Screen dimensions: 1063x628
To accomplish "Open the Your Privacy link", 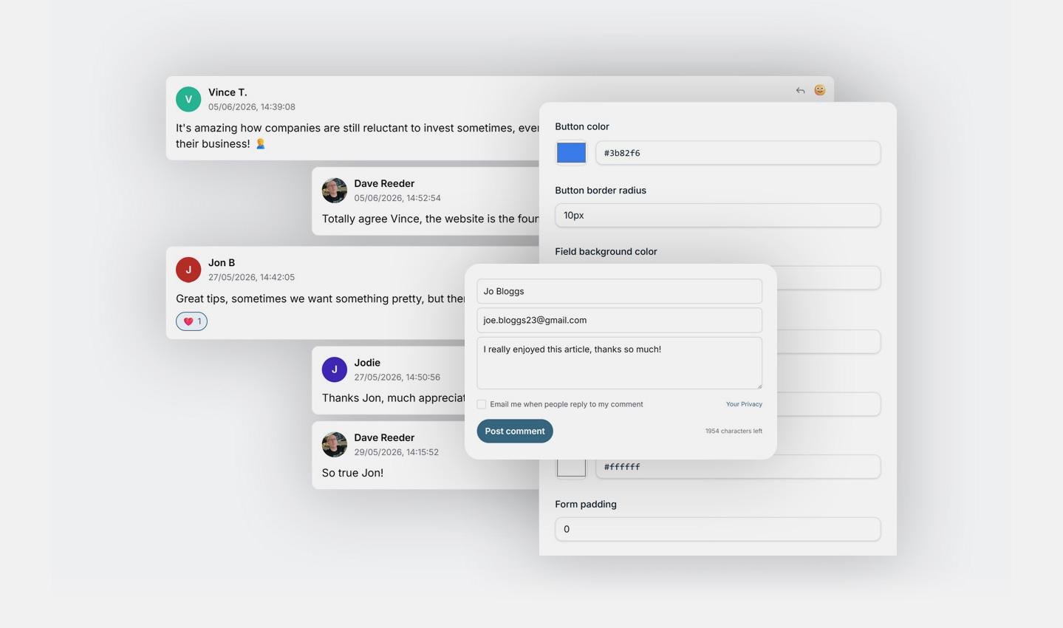I will (744, 404).
